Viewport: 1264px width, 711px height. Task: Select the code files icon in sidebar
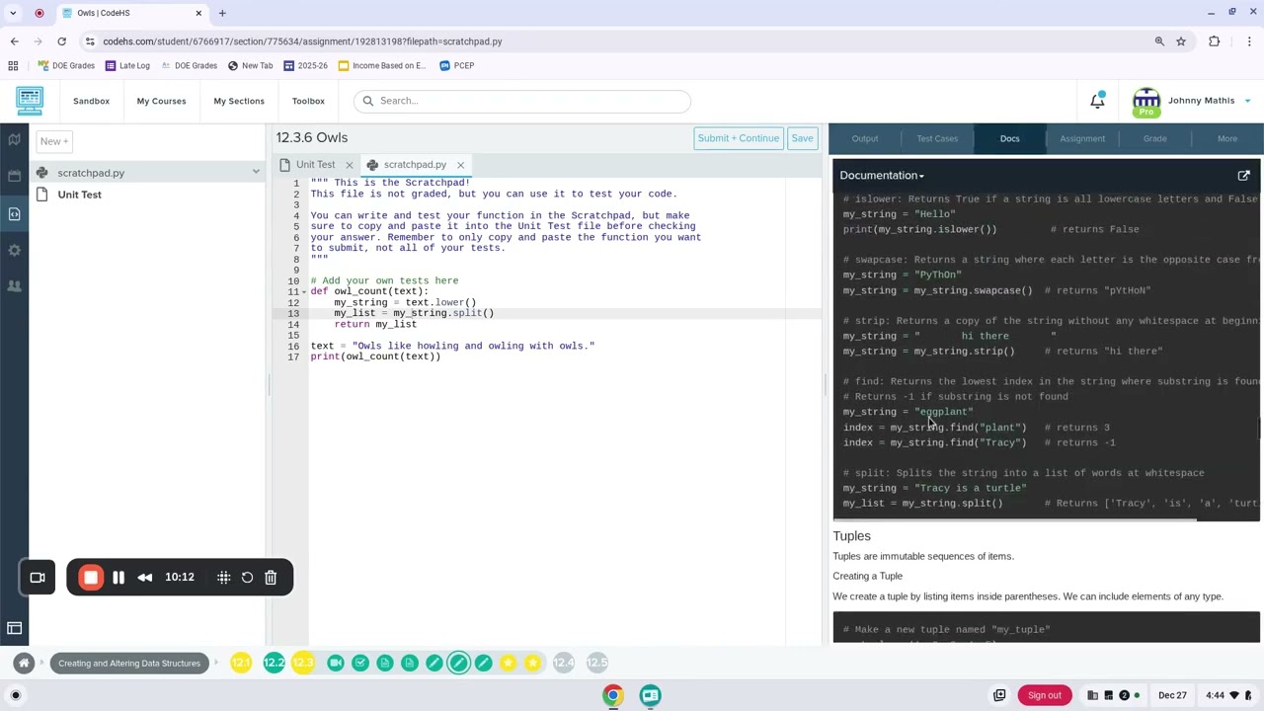[x=15, y=213]
